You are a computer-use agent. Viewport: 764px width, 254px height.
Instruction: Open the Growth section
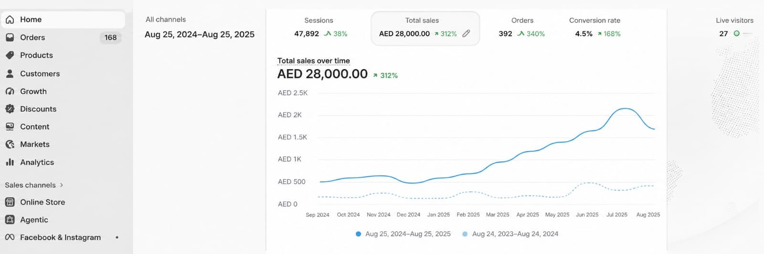63,91
